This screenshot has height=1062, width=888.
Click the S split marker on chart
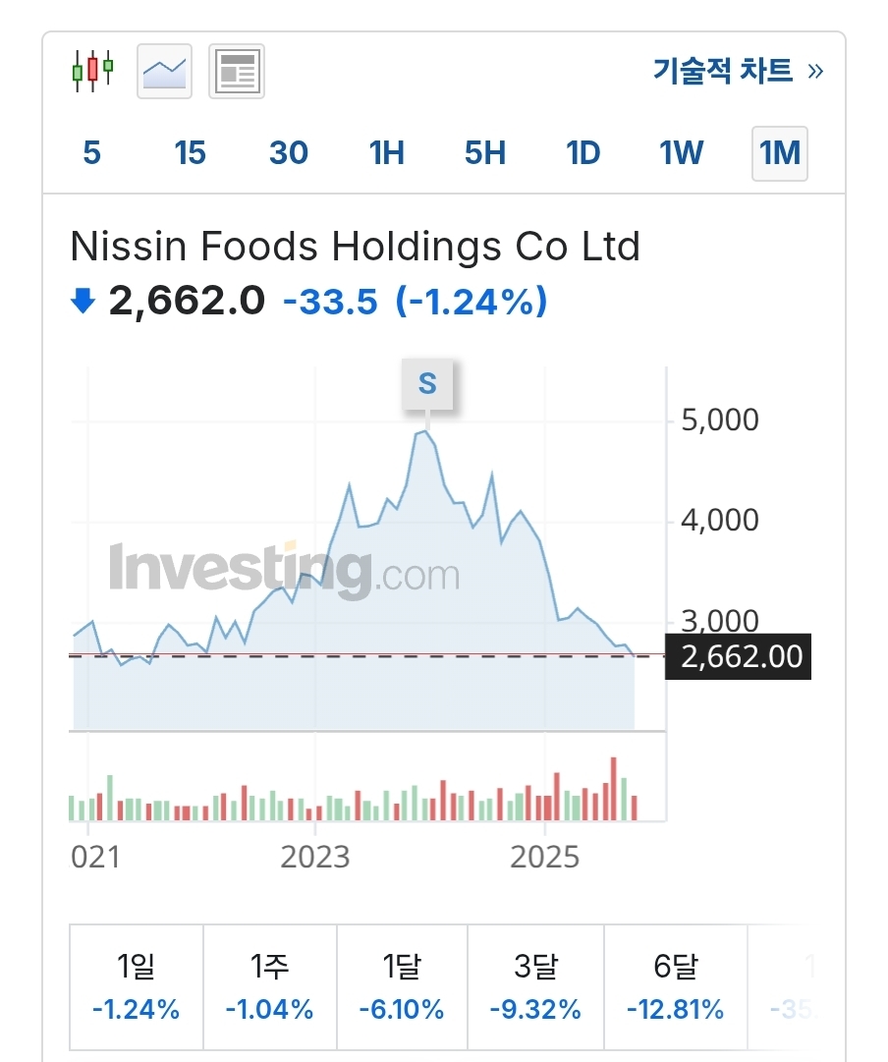tap(427, 383)
